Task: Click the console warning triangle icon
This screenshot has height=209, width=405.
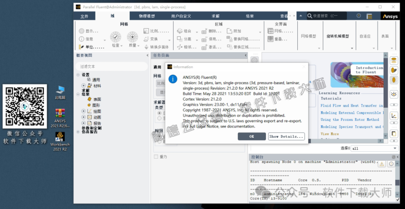Action: 382,164
